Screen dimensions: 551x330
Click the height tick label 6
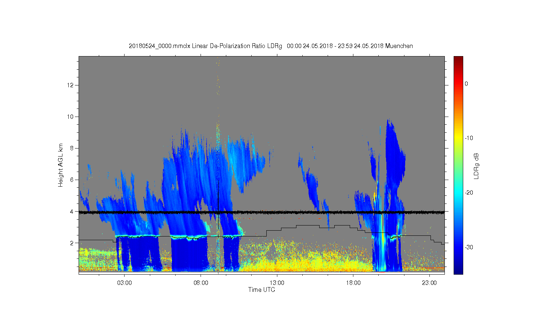click(72, 180)
